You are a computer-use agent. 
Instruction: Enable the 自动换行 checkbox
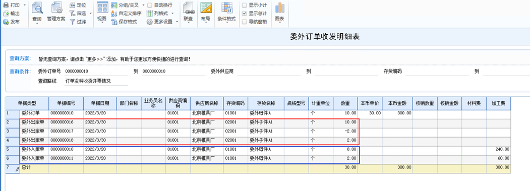coord(149,5)
